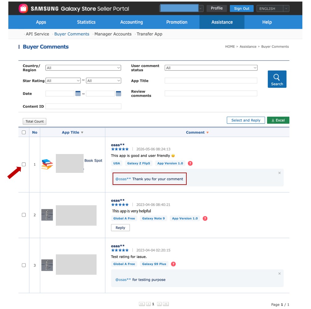Switch to Manager Accounts submenu
This screenshot has height=309, width=311.
[113, 34]
